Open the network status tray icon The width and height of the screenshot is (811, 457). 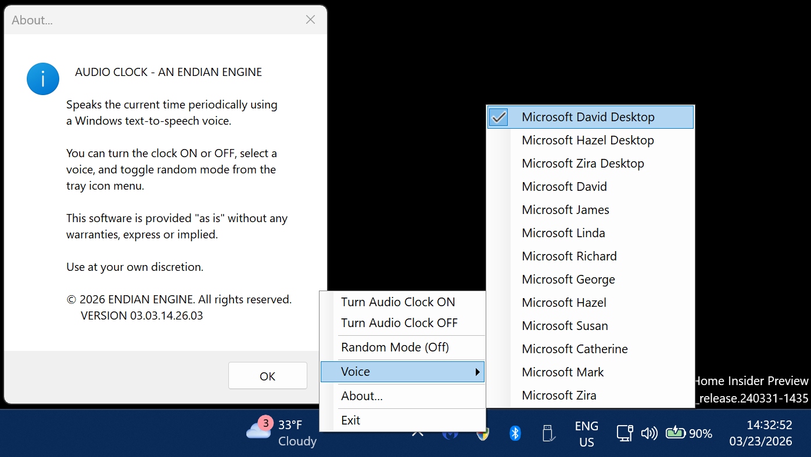(x=625, y=433)
